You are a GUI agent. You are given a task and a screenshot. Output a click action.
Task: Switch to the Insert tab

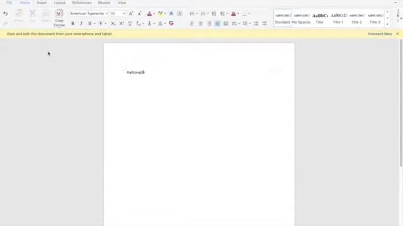point(42,3)
